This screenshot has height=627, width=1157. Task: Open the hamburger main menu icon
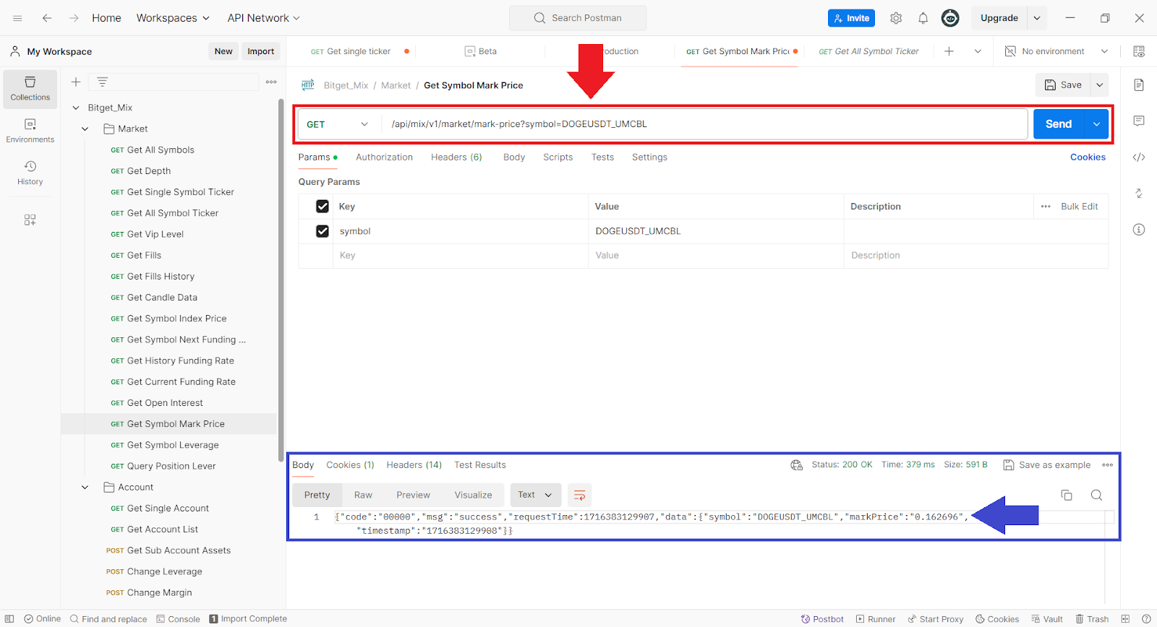17,18
